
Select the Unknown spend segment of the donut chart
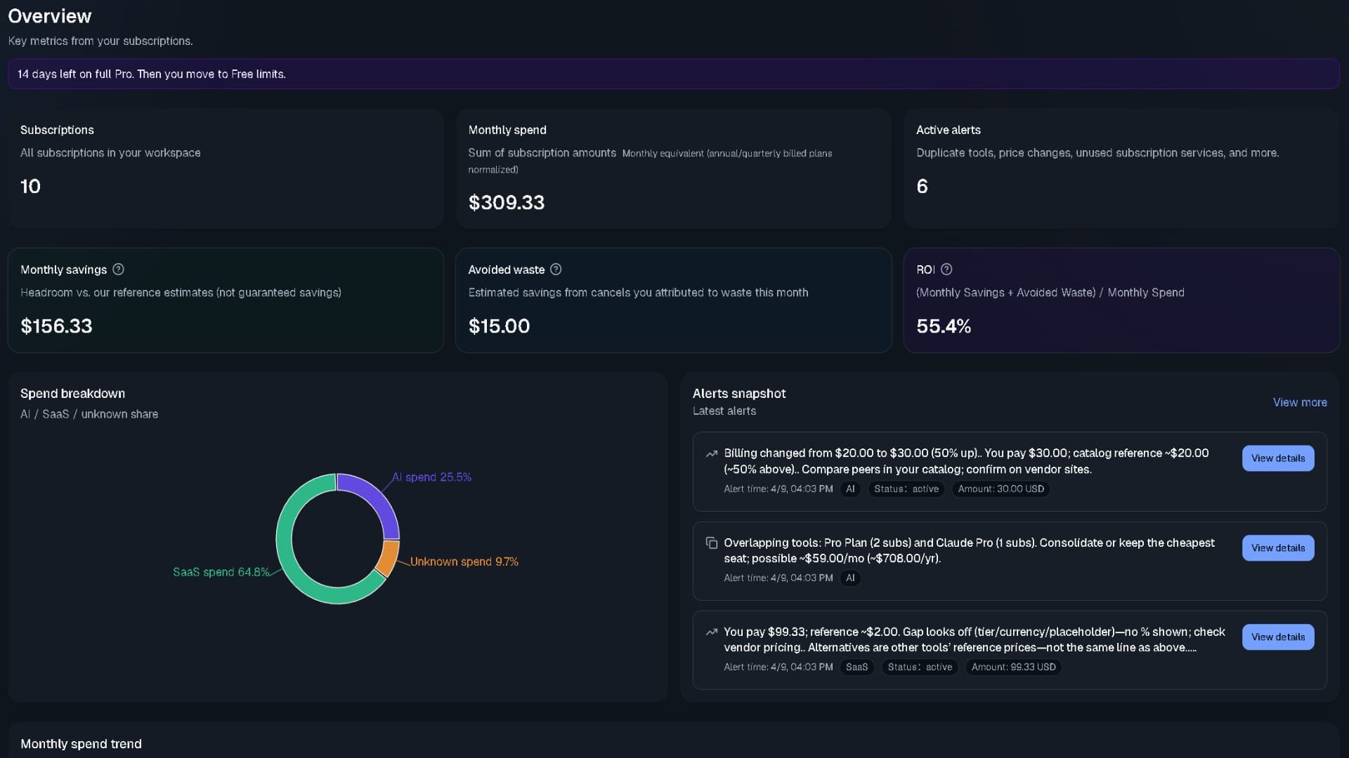(x=389, y=558)
